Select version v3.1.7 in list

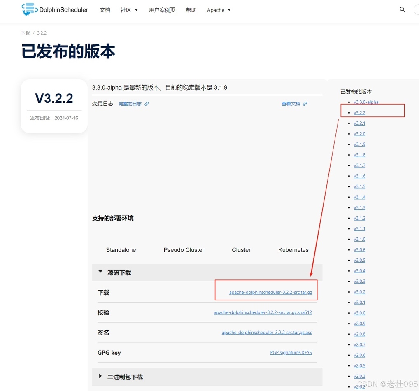point(359,165)
